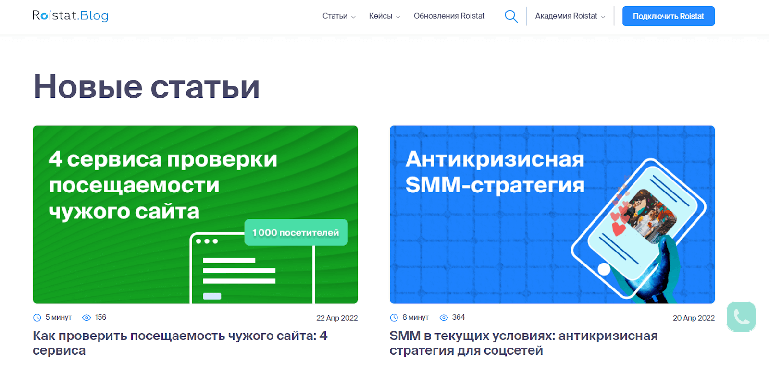
Task: Click clock icon beside 5 минут
Action: pyautogui.click(x=37, y=318)
